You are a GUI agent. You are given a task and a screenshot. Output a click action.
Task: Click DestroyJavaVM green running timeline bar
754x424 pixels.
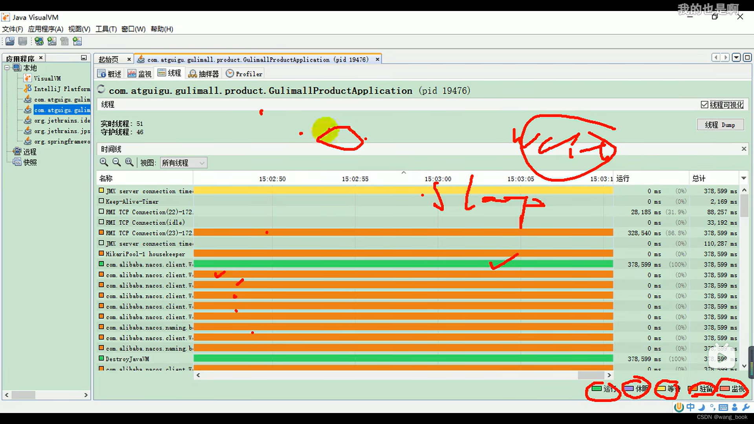click(403, 358)
